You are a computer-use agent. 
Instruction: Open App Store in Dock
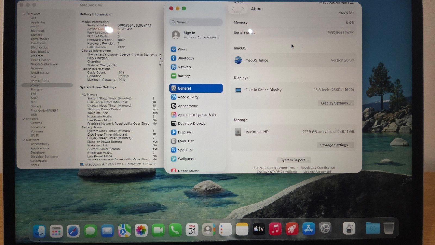point(308,229)
